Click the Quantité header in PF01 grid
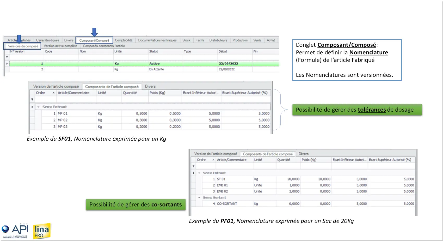The width and height of the screenshot is (443, 241). (288, 160)
